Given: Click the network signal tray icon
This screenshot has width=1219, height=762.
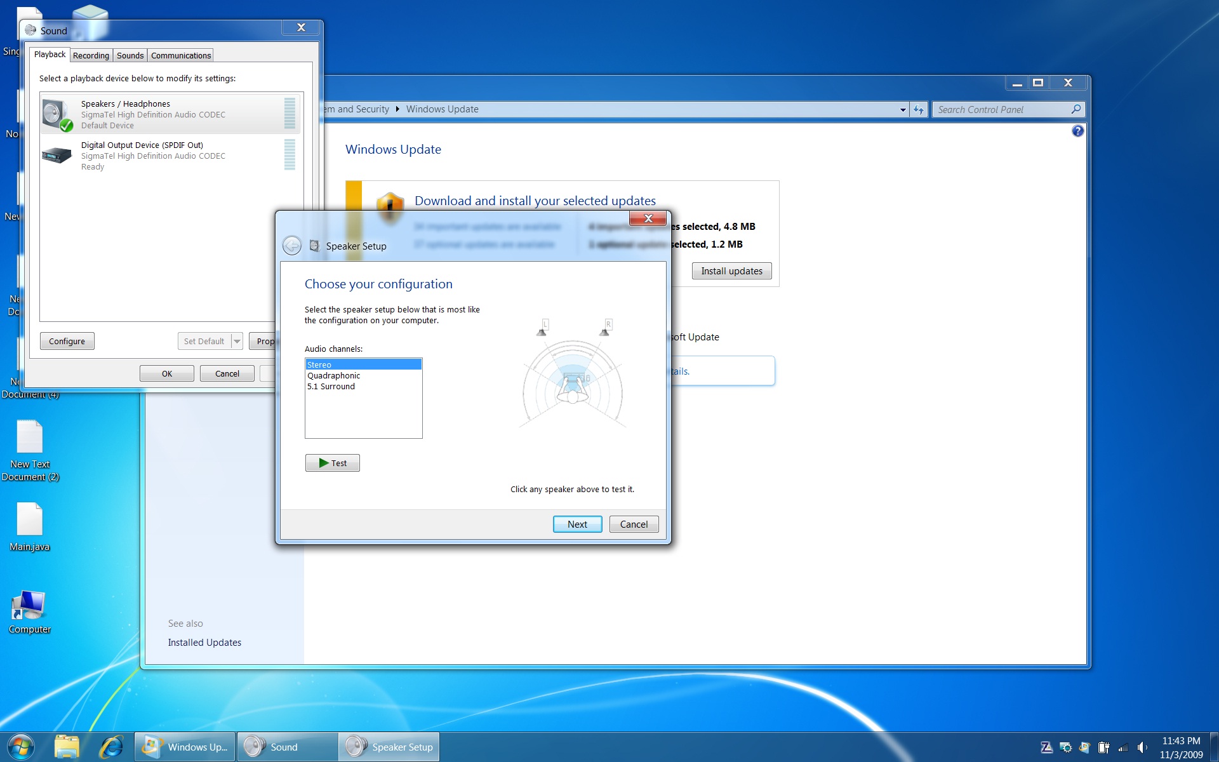Looking at the screenshot, I should click(1123, 747).
